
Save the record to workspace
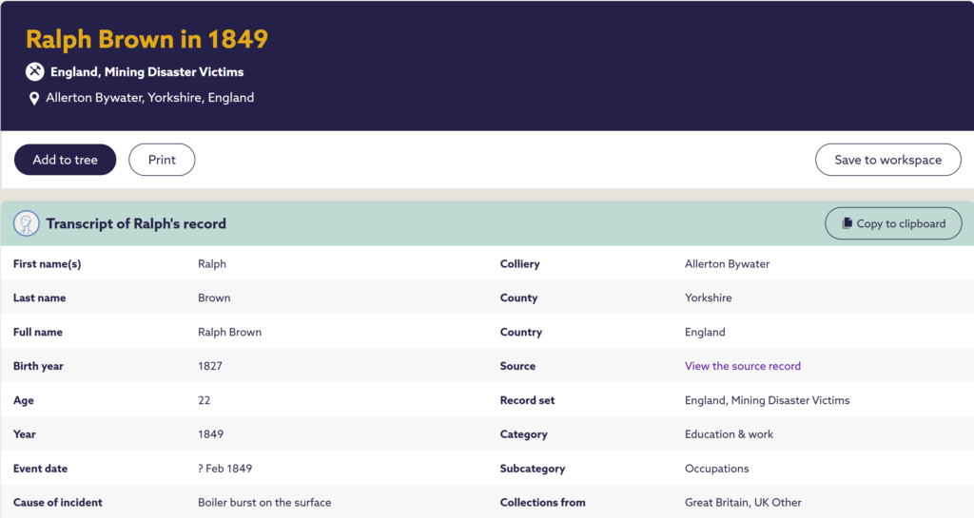click(887, 160)
